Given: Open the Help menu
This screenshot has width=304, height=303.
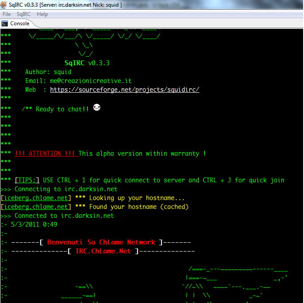Looking at the screenshot, I should tap(42, 14).
